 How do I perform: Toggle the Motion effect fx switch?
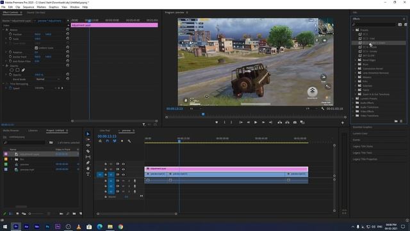[x=7, y=30]
